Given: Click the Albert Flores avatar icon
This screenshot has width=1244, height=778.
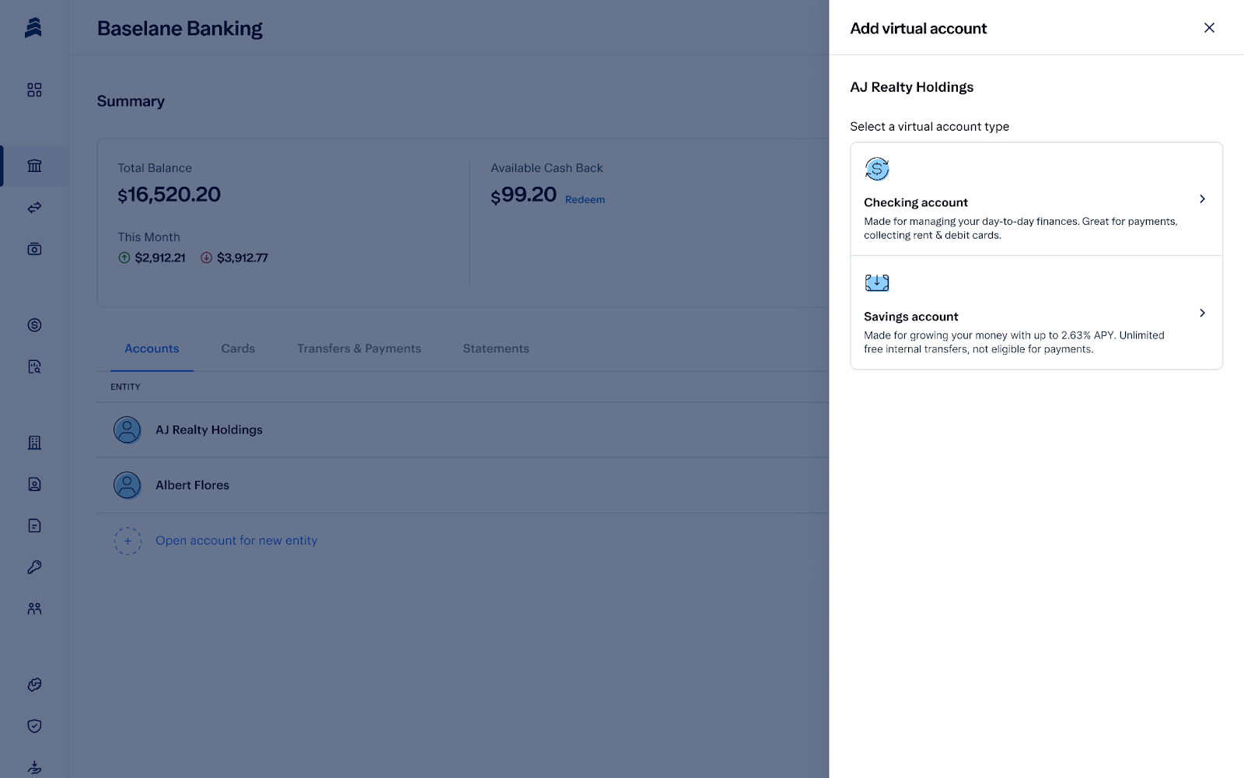Looking at the screenshot, I should (128, 485).
